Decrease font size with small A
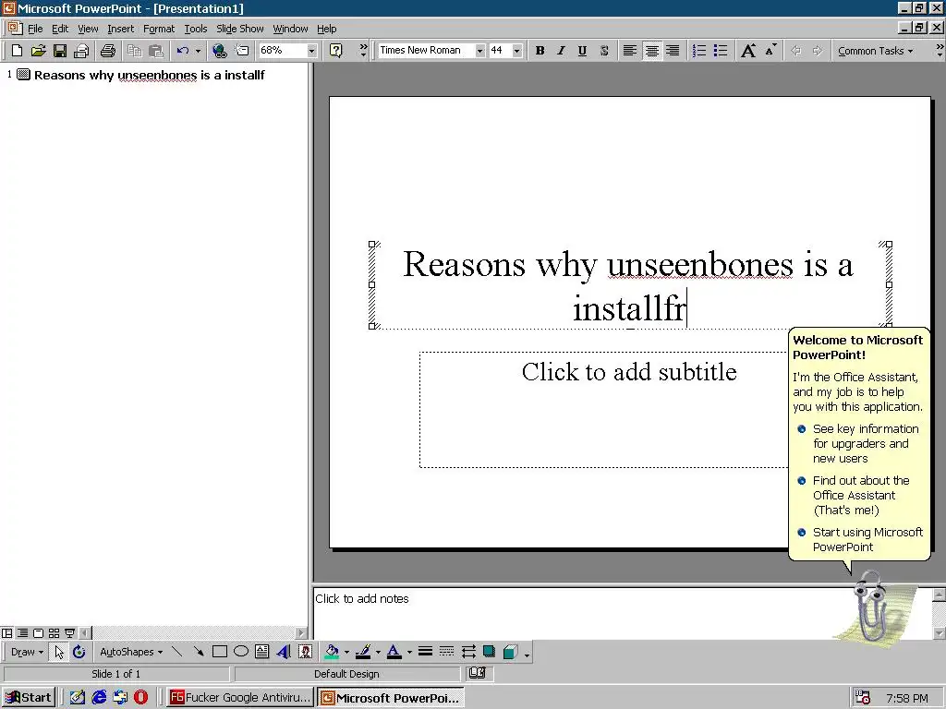This screenshot has width=946, height=709. point(770,51)
